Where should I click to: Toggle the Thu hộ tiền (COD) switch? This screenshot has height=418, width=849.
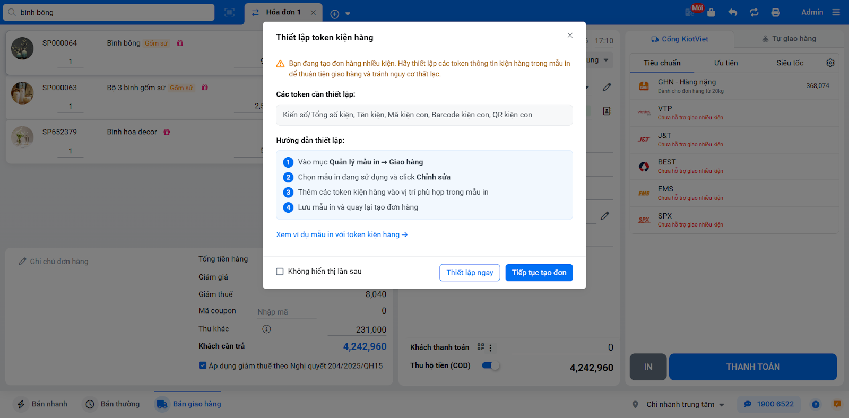coord(491,365)
